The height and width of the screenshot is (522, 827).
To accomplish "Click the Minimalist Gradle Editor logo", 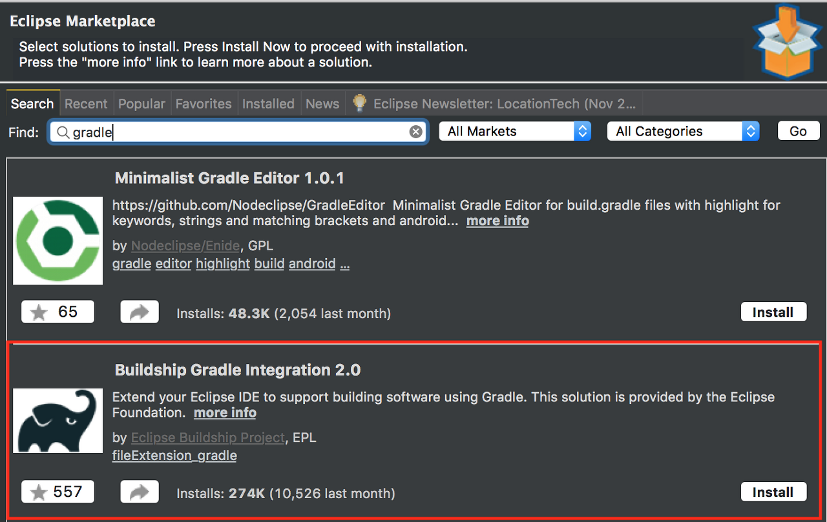I will pos(58,241).
